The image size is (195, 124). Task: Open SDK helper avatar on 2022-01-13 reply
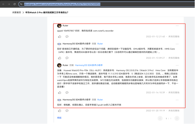coord(59,44)
